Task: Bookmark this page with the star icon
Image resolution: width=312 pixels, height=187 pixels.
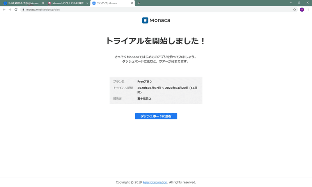Action: click(x=294, y=9)
